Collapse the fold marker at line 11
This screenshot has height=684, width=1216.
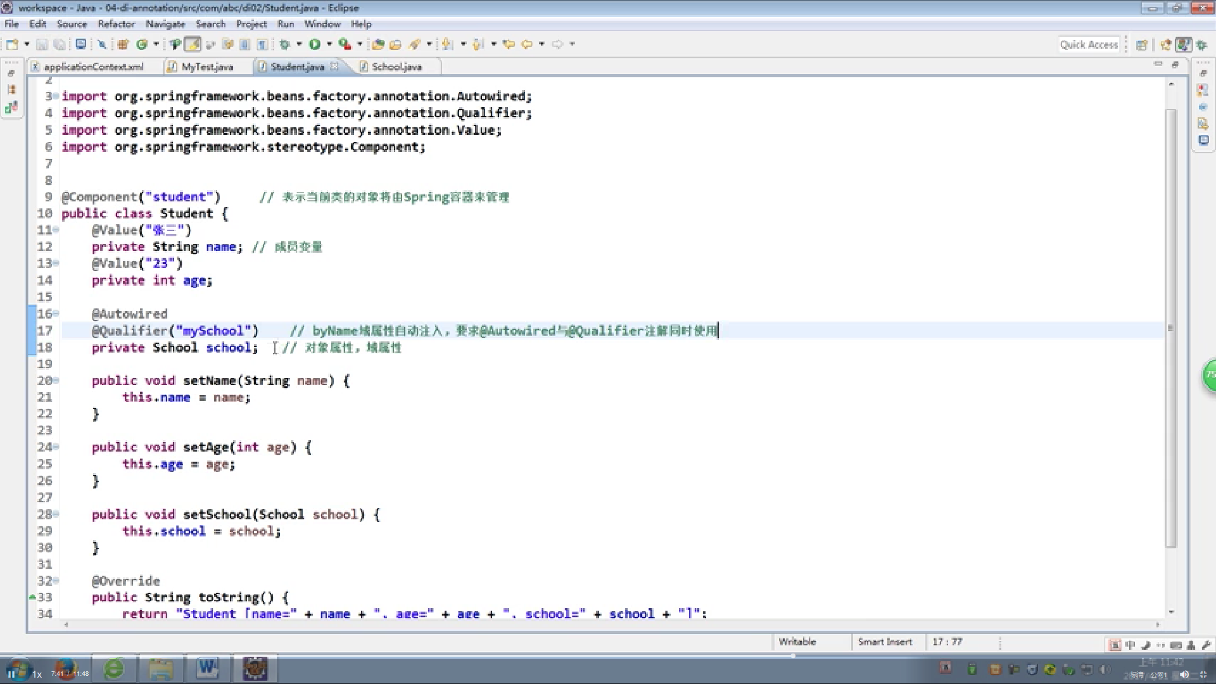(56, 230)
